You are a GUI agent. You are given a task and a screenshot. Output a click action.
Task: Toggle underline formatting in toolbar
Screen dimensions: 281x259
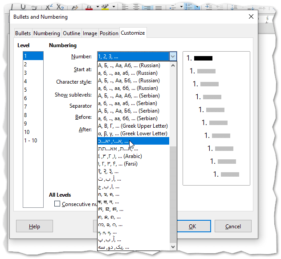[x=23, y=7]
